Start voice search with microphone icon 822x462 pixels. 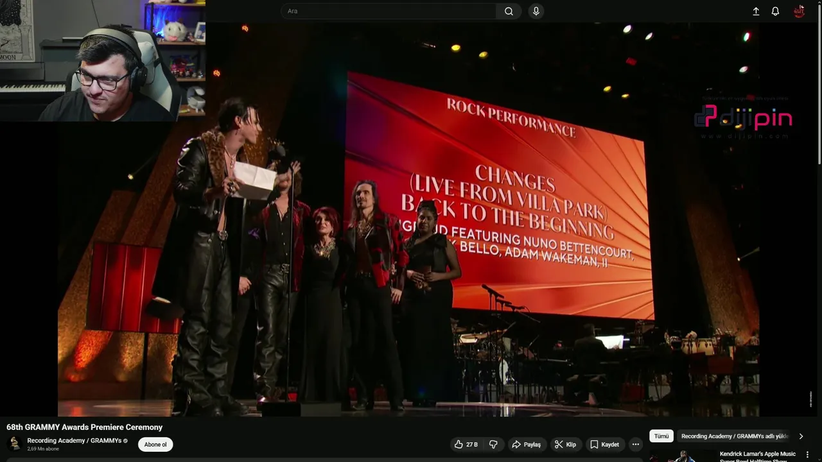coord(536,11)
